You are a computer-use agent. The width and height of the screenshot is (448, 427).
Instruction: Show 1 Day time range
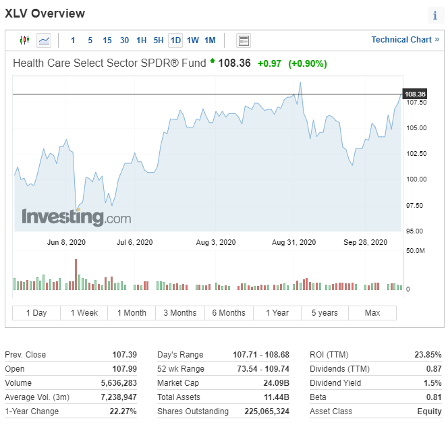point(36,313)
